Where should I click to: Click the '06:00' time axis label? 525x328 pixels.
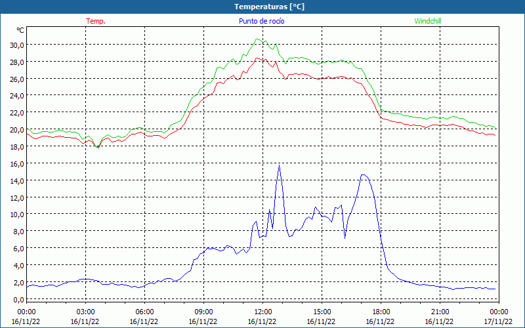pos(144,312)
